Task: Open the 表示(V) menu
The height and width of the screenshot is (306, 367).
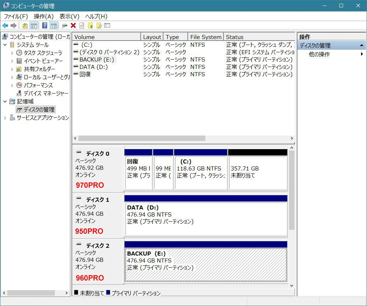Action: (70, 17)
